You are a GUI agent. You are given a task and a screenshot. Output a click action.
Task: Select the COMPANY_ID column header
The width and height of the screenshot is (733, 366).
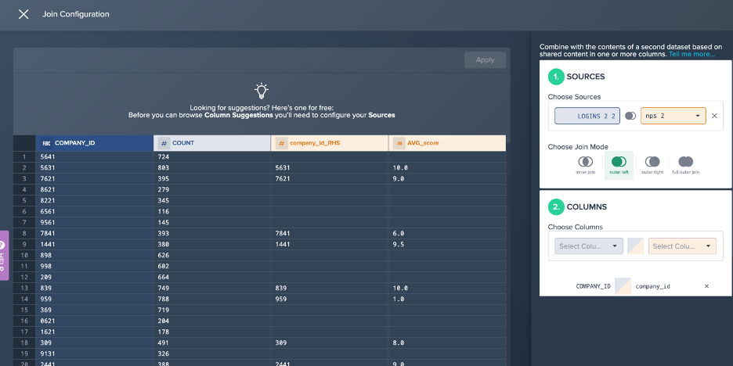click(x=95, y=143)
